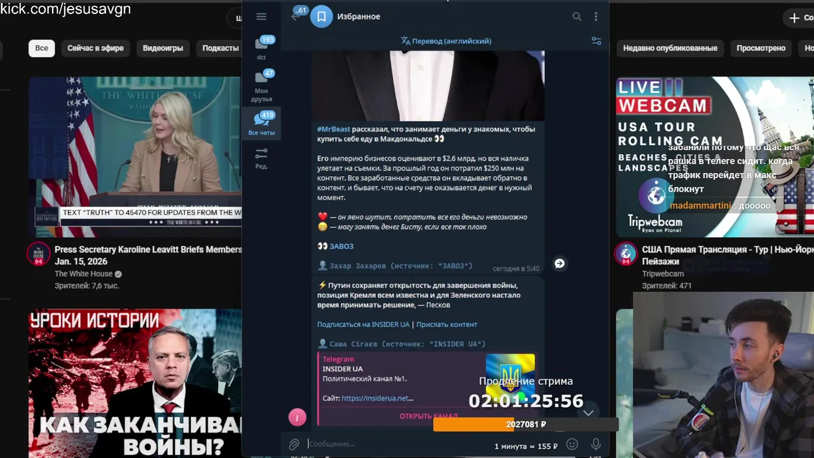Select Видеоигры filter chip
The image size is (814, 458).
click(x=163, y=48)
